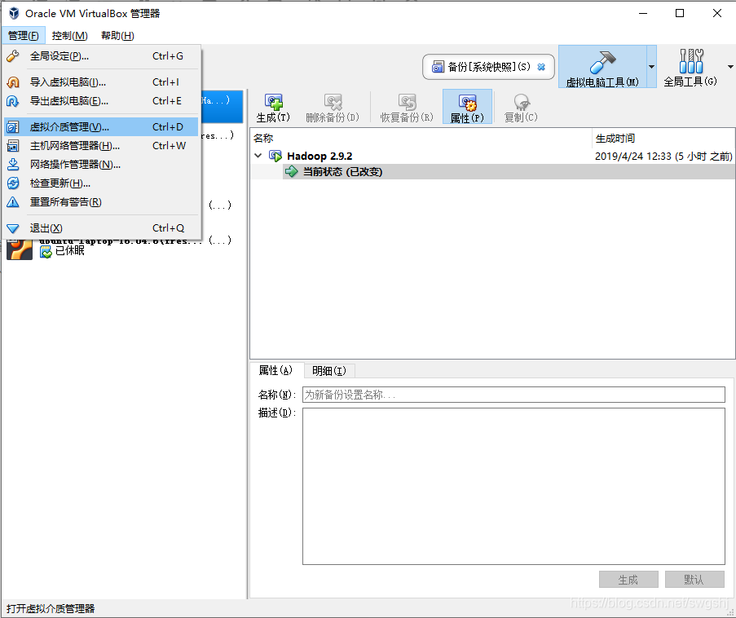Click the 生成时间 column header
This screenshot has width=736, height=618.
[663, 138]
